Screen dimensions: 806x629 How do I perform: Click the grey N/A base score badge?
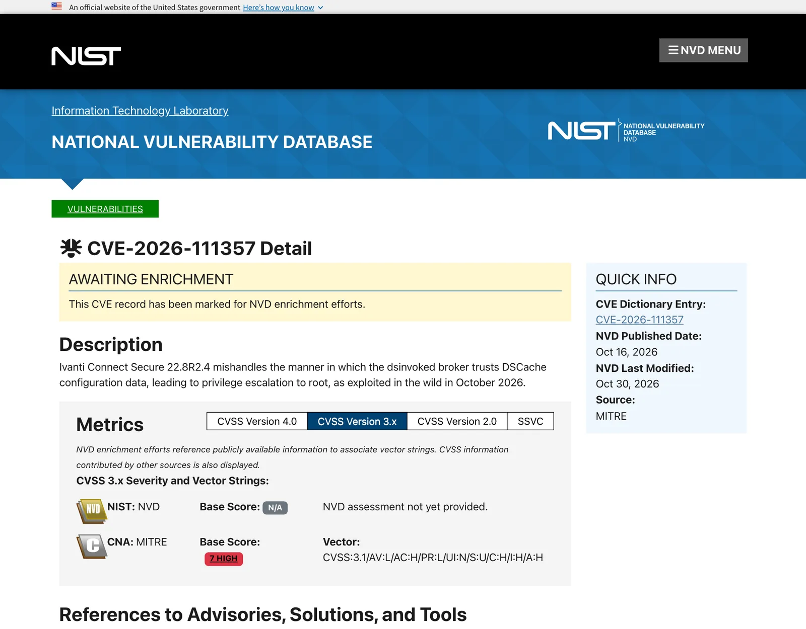[x=275, y=508]
